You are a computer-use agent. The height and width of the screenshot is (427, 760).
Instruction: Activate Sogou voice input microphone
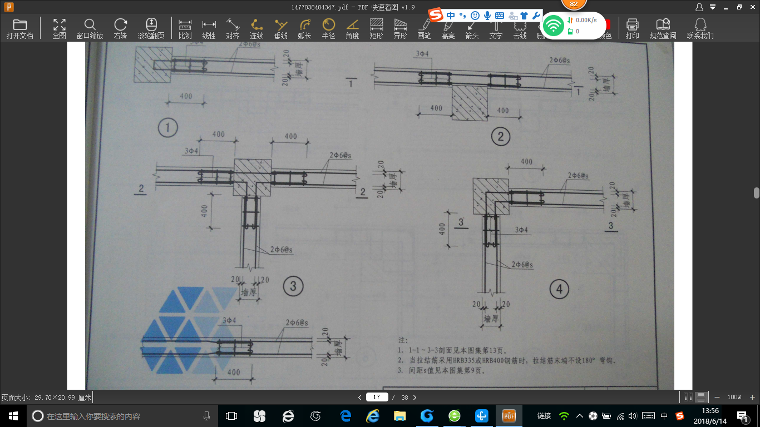487,15
